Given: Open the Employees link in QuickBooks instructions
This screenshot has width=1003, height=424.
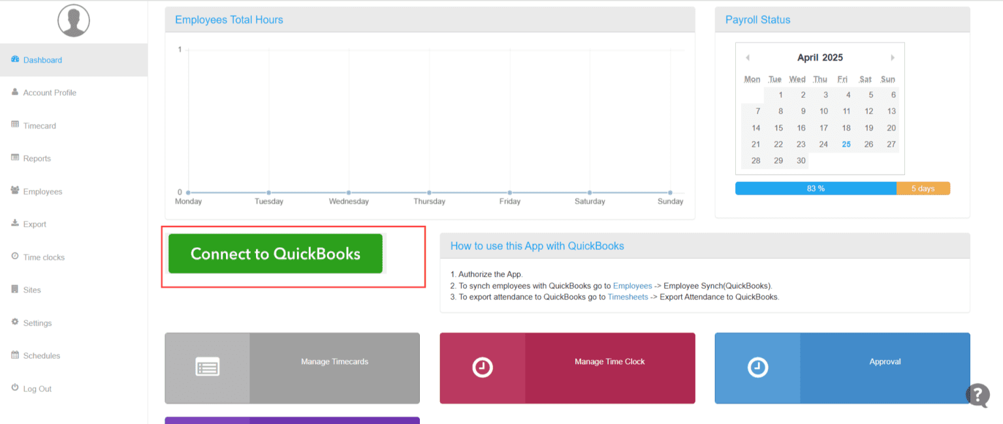Looking at the screenshot, I should (x=632, y=286).
